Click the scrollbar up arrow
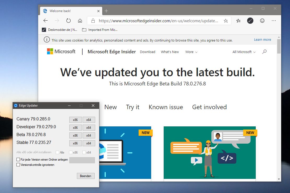The image size is (290, 193). tap(279, 37)
